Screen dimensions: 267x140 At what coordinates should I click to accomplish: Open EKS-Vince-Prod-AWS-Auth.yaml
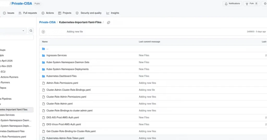tap(64, 124)
